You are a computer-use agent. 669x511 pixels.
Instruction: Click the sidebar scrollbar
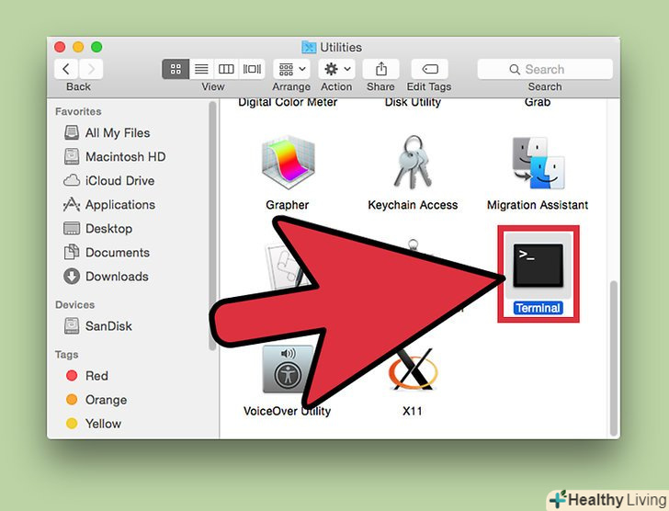212,226
